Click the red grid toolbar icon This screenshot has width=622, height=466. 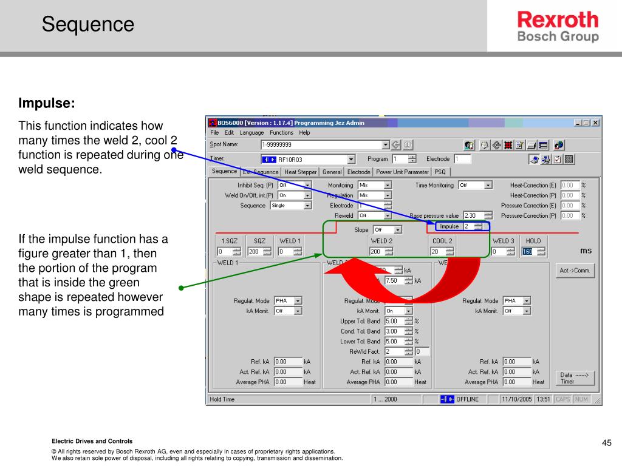508,146
